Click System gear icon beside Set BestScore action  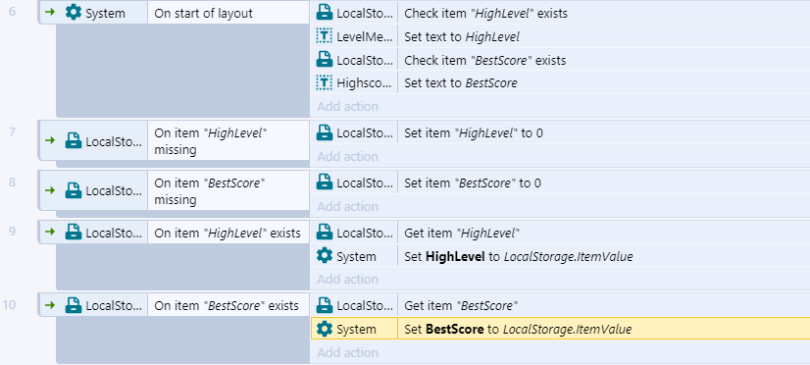(325, 329)
